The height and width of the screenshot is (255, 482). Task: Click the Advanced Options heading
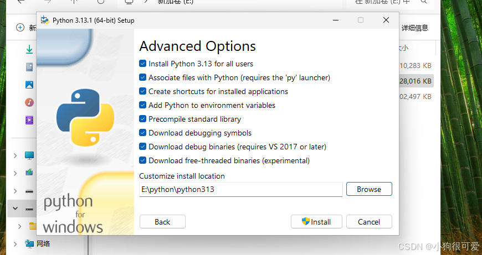pos(197,46)
